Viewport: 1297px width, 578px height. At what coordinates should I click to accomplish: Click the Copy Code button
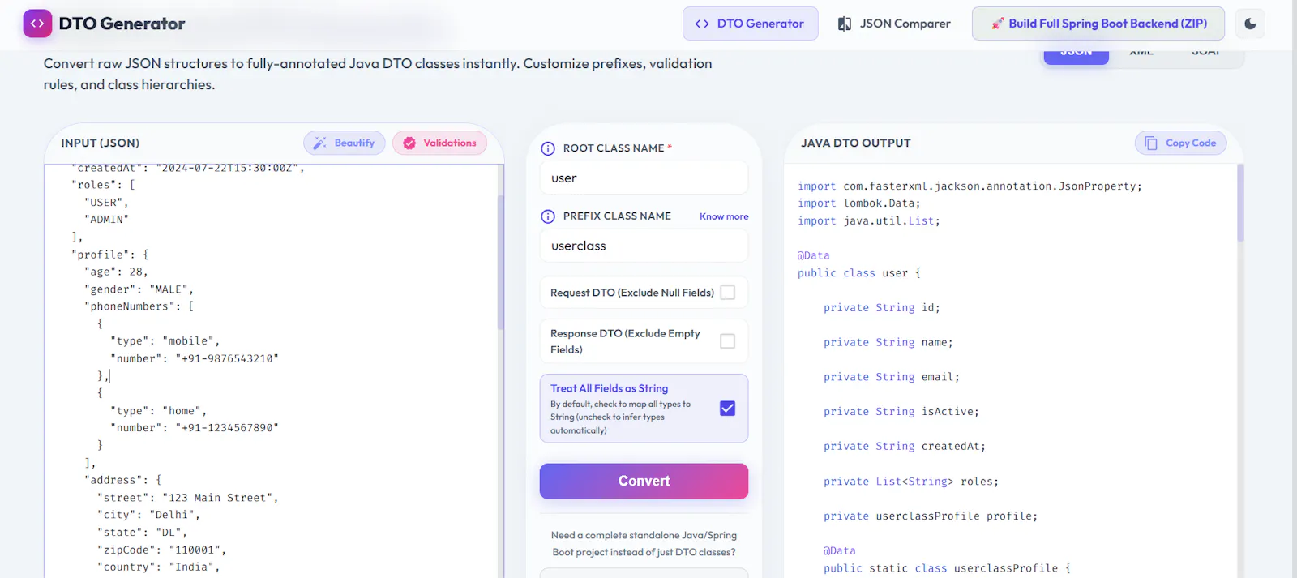tap(1181, 143)
